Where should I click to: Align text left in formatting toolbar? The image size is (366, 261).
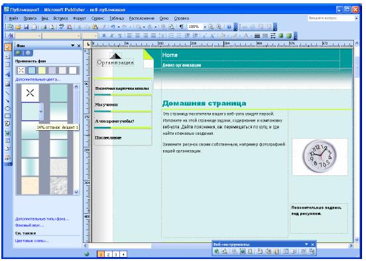click(130, 36)
